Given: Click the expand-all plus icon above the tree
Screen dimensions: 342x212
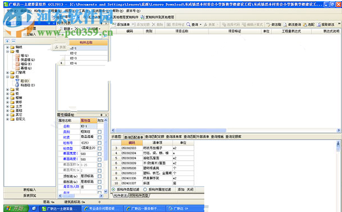Looking at the screenshot, I should click(7, 41).
